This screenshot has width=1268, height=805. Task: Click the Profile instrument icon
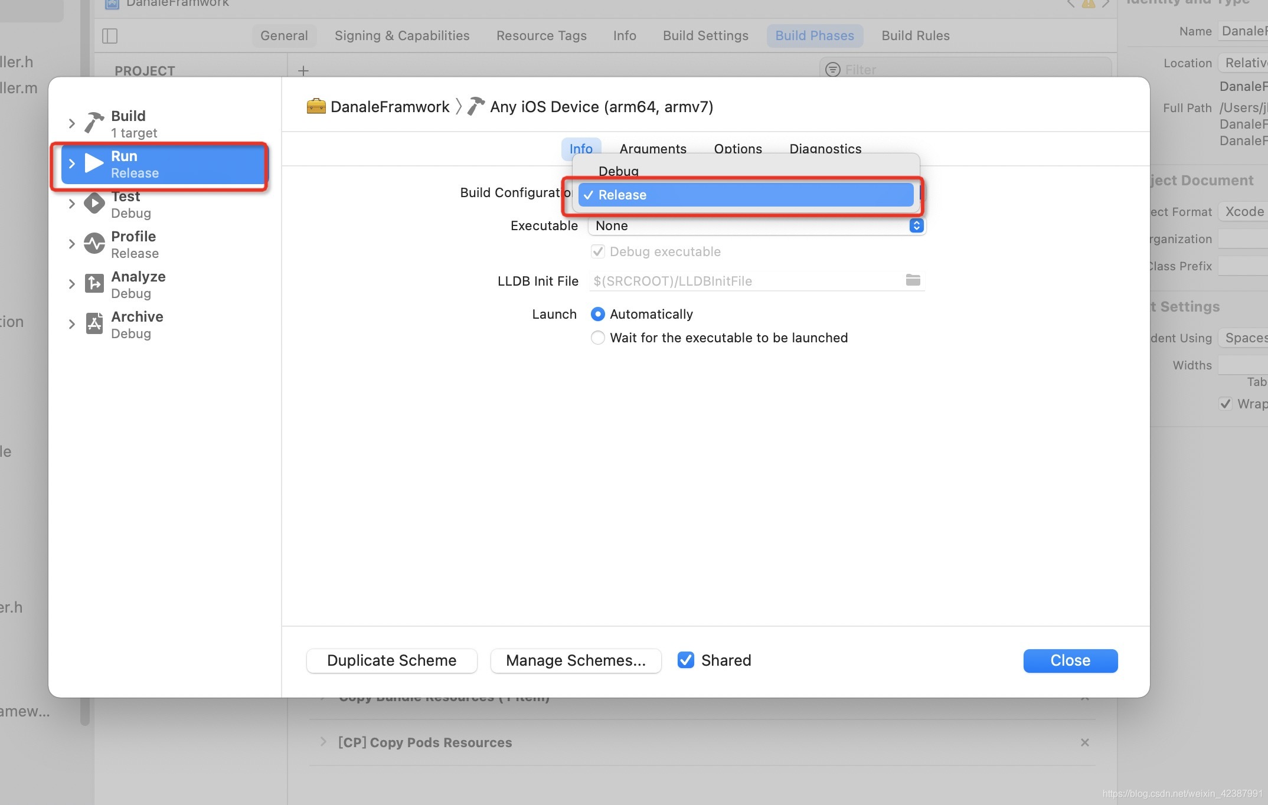[94, 243]
